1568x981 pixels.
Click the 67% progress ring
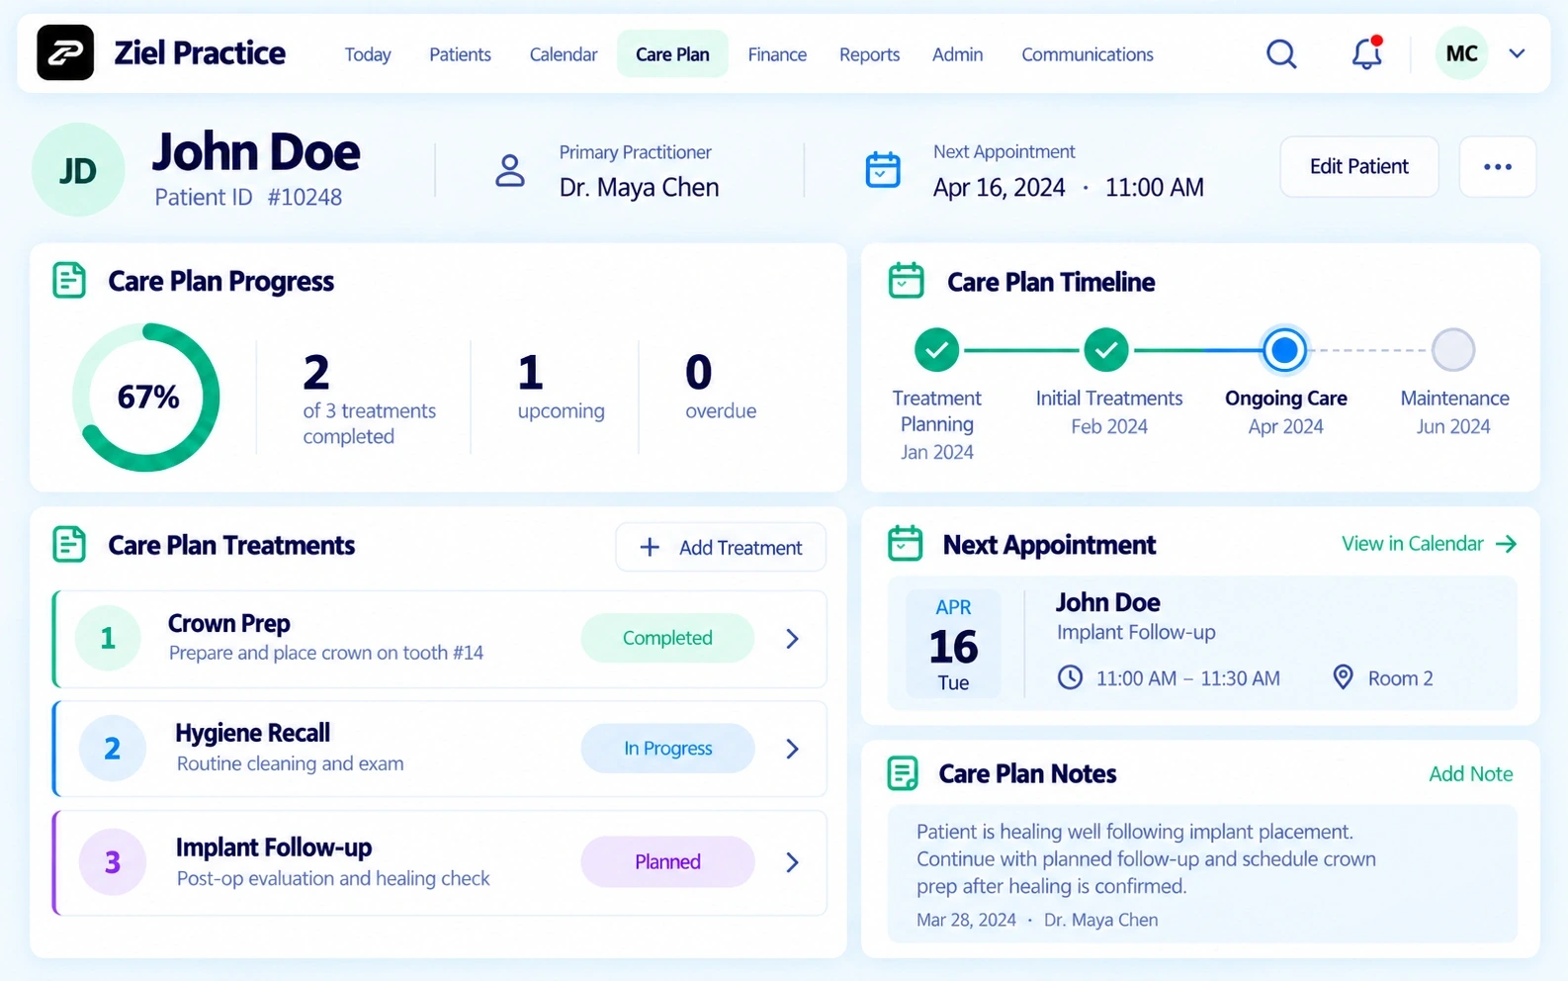tap(146, 397)
